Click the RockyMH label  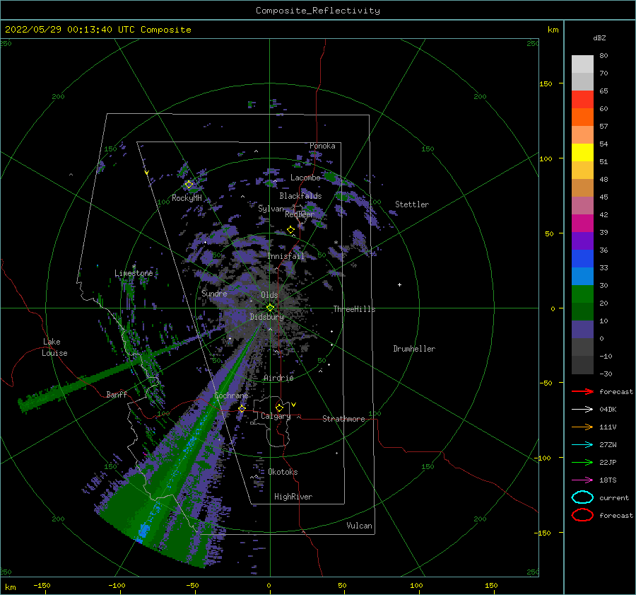[x=187, y=198]
